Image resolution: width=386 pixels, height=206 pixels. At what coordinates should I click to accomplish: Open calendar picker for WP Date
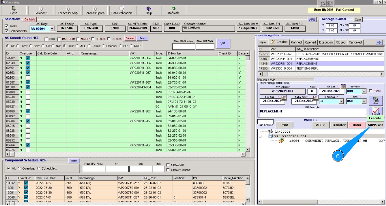(x=343, y=86)
